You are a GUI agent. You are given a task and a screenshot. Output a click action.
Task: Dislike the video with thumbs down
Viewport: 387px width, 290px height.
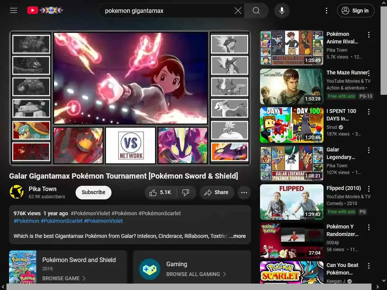[186, 192]
